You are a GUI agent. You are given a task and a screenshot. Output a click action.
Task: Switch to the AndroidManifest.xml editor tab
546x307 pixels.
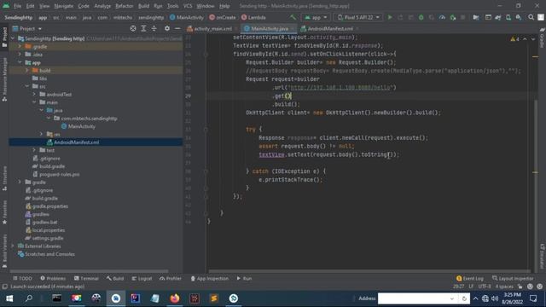pyautogui.click(x=330, y=28)
